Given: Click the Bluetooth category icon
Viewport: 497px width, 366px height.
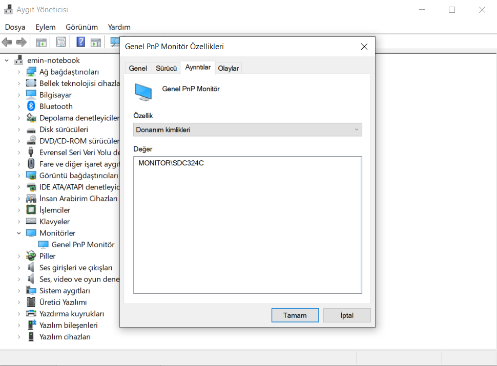Looking at the screenshot, I should click(x=31, y=106).
